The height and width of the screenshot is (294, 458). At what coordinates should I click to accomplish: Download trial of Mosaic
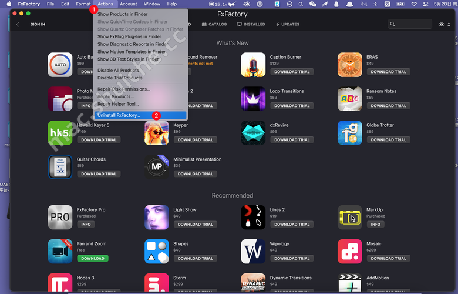coord(389,258)
